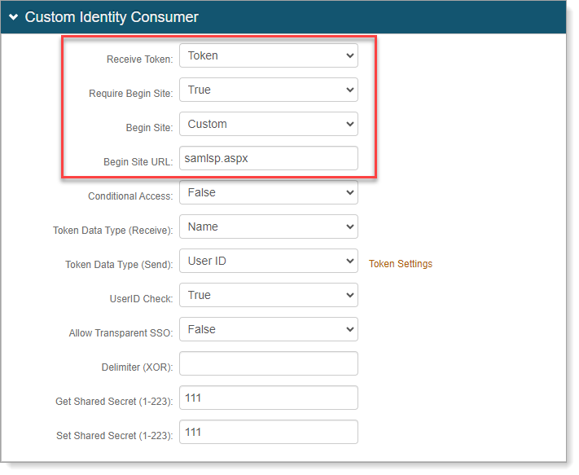The width and height of the screenshot is (579, 475).
Task: Open the Token Settings link
Action: click(x=401, y=264)
